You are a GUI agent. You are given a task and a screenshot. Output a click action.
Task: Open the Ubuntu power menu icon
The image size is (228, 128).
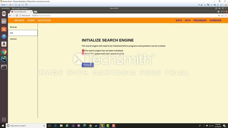[x=223, y=9]
